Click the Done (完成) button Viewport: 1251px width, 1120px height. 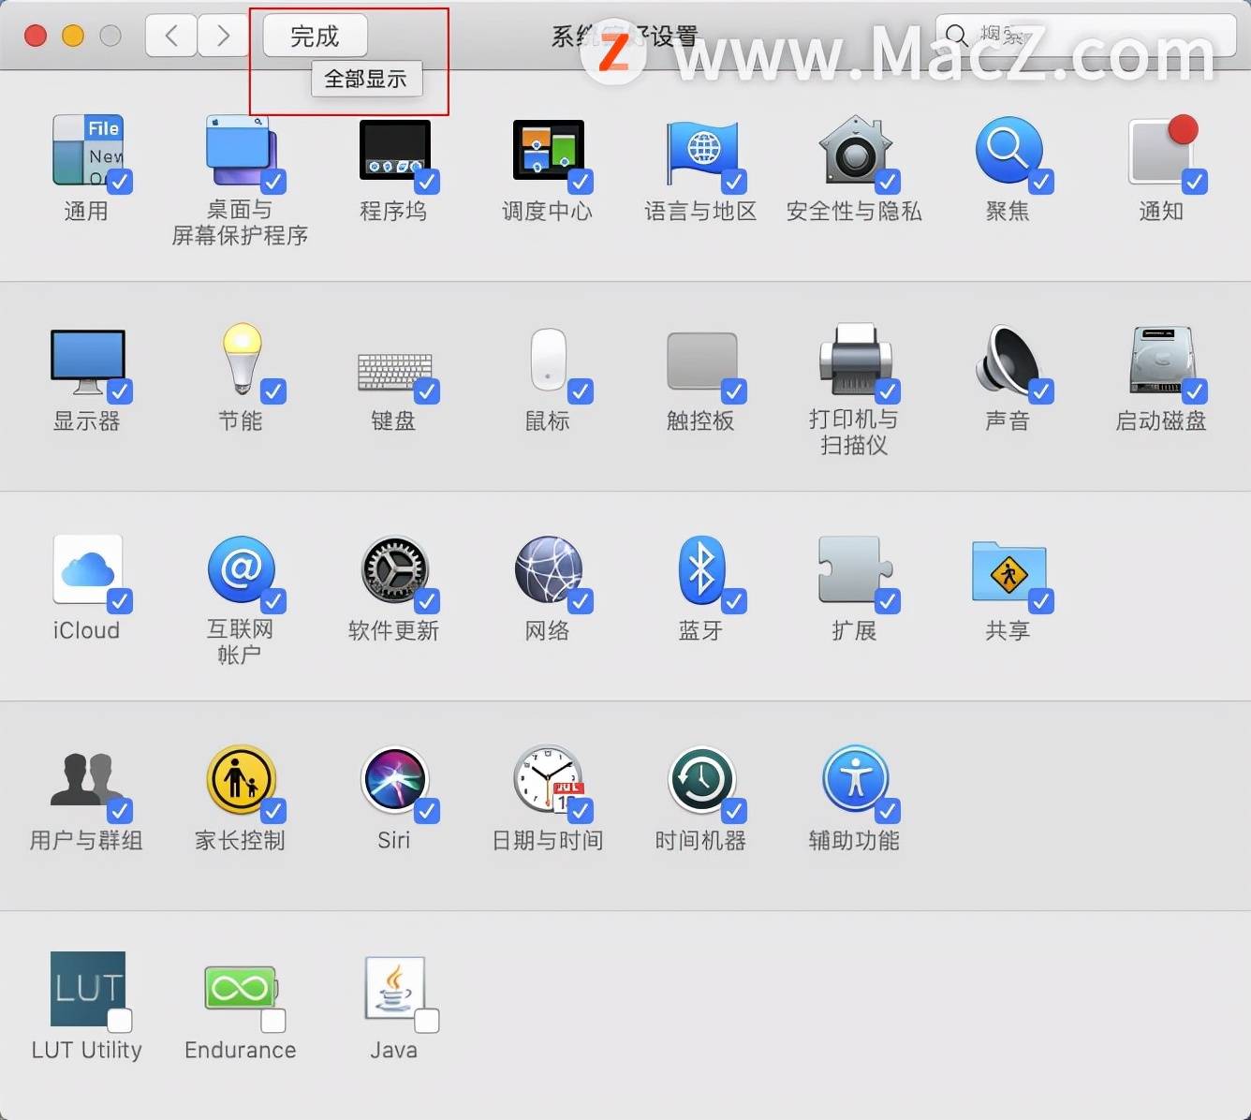tap(315, 36)
